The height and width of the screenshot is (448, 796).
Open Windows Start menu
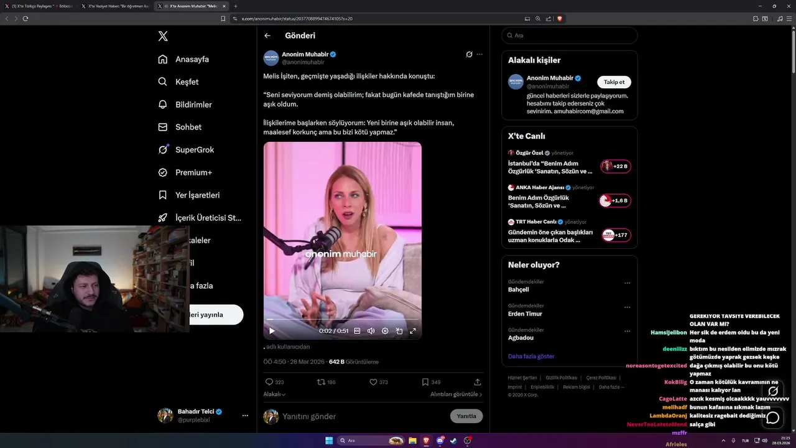pyautogui.click(x=329, y=441)
